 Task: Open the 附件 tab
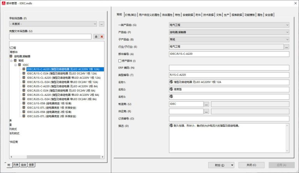(198, 15)
